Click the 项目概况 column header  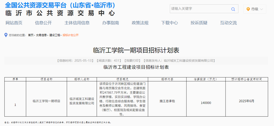tap(122, 79)
